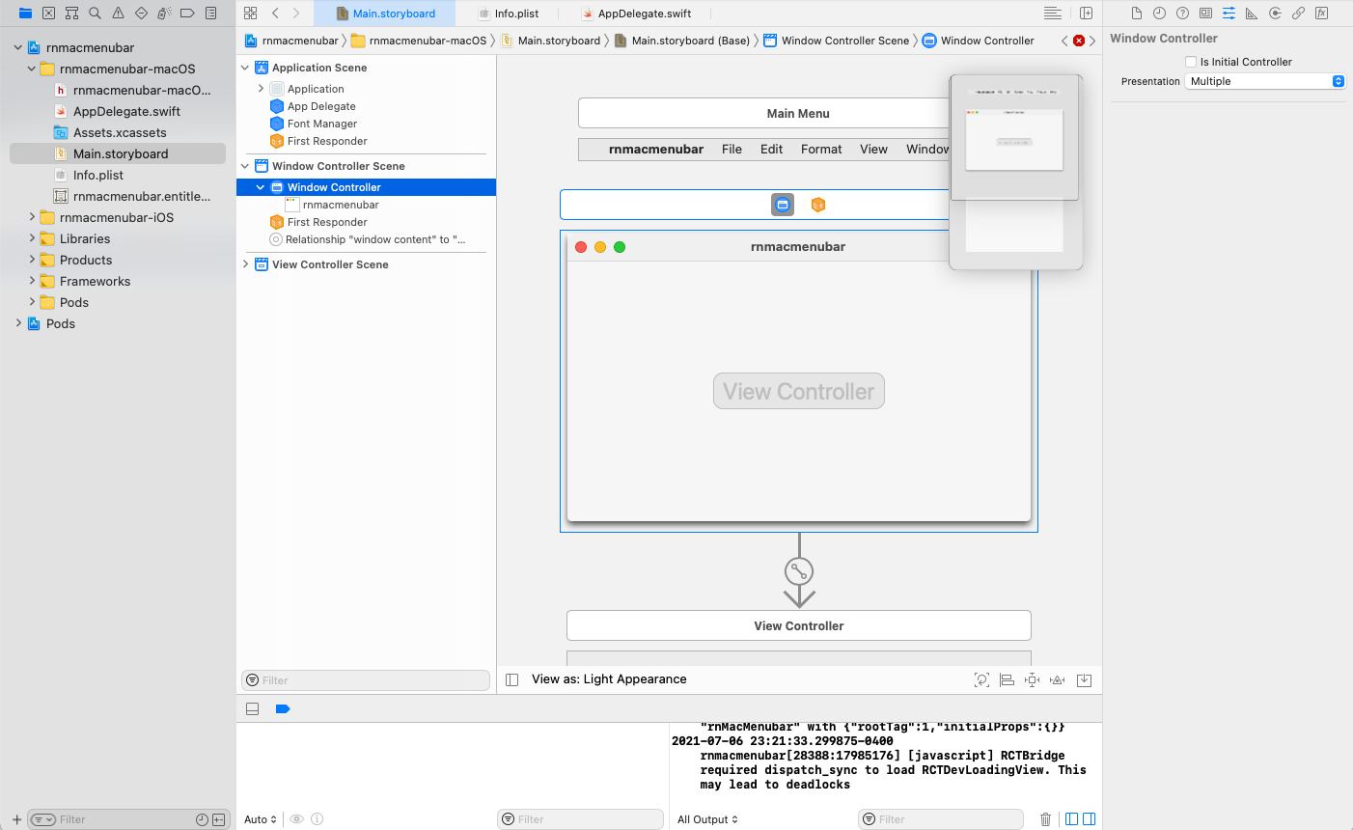
Task: Show the Connections inspector
Action: coord(1275,14)
